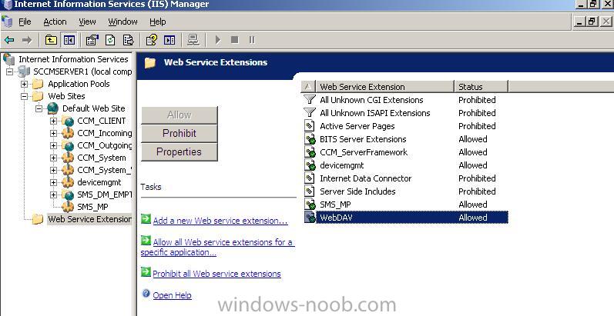Expand the CCM_CLIENT node
The image size is (614, 316).
[x=53, y=121]
